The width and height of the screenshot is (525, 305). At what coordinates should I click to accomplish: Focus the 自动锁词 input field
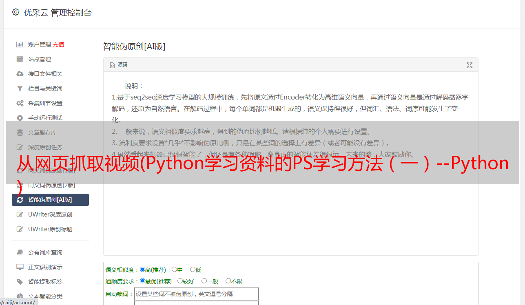[x=196, y=294]
